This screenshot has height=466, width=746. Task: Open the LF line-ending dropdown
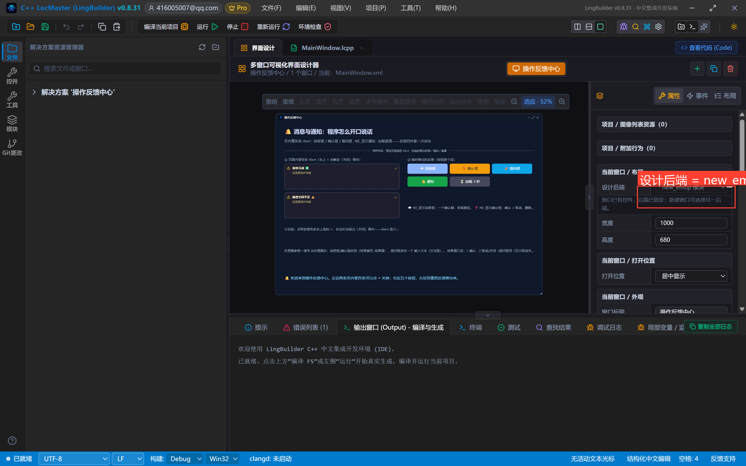click(128, 459)
